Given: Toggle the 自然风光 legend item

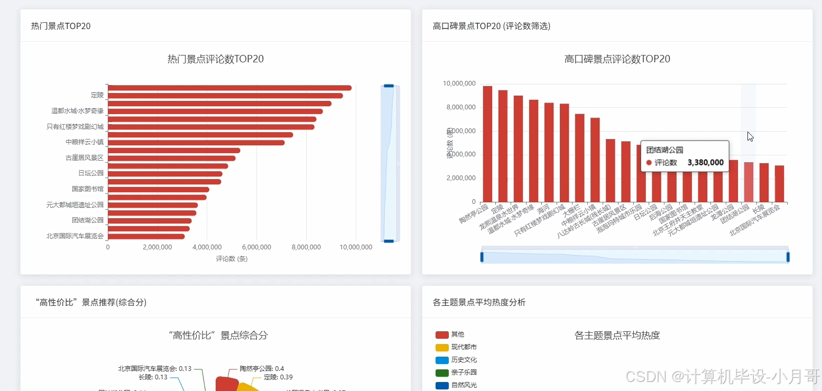Looking at the screenshot, I should pyautogui.click(x=456, y=385).
